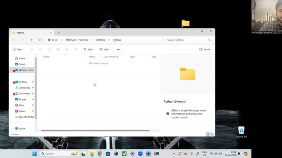Click the navigation pane vertical scrollbar
This screenshot has width=282, height=158.
(36, 88)
